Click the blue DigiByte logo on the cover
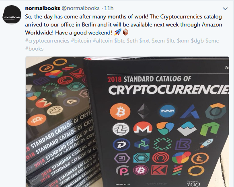The width and height of the screenshot is (234, 187). point(121,144)
